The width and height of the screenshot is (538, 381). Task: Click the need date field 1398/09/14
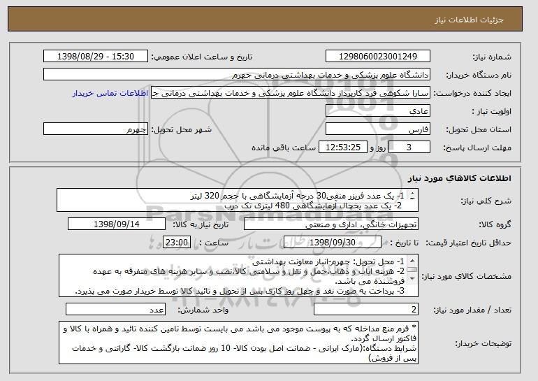pos(117,224)
